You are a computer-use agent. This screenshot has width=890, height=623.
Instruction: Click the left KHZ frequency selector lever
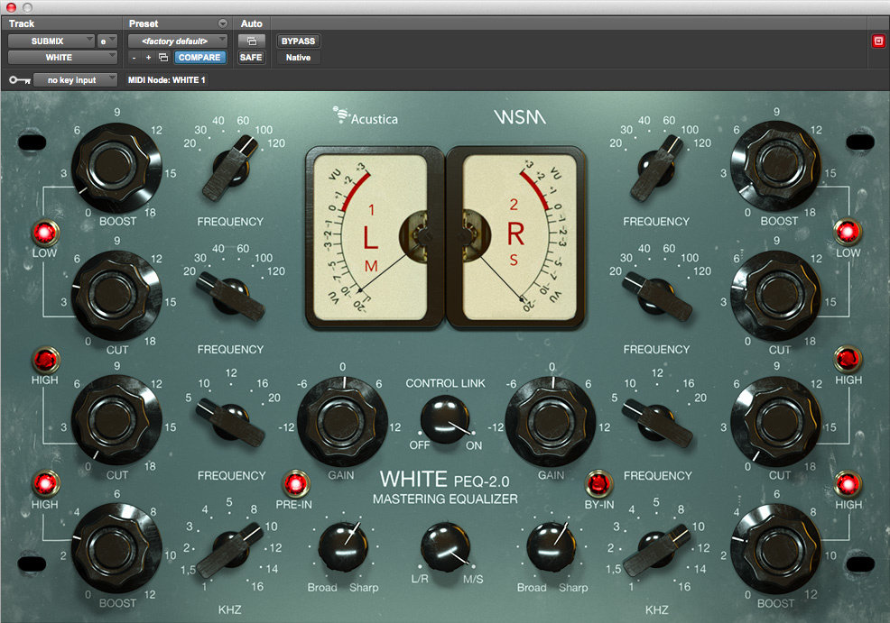pyautogui.click(x=230, y=549)
